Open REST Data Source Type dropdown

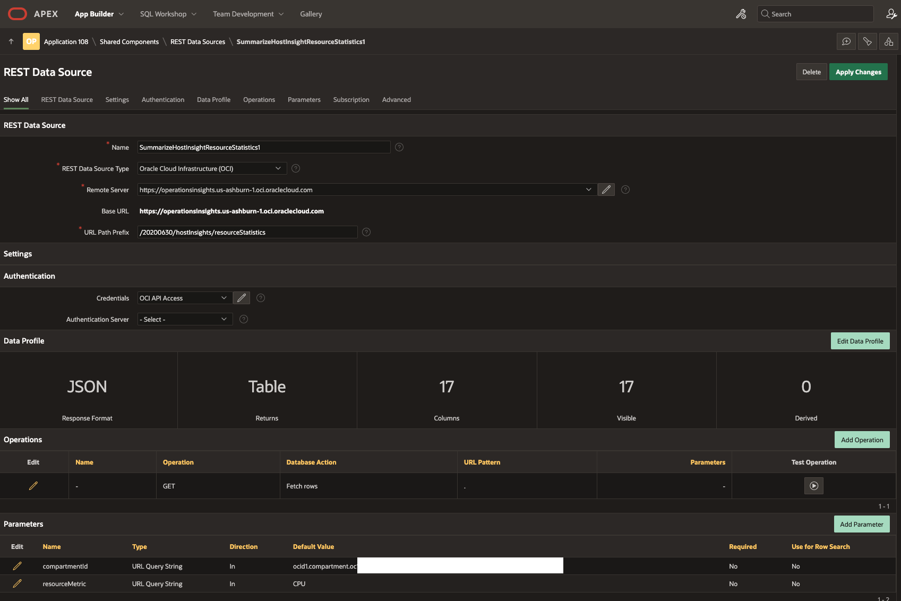[x=212, y=168]
